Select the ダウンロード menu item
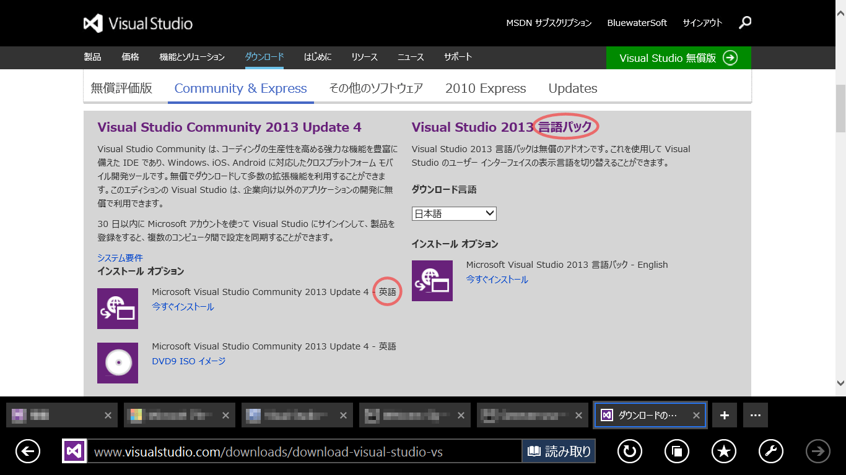Image resolution: width=846 pixels, height=475 pixels. (x=264, y=57)
